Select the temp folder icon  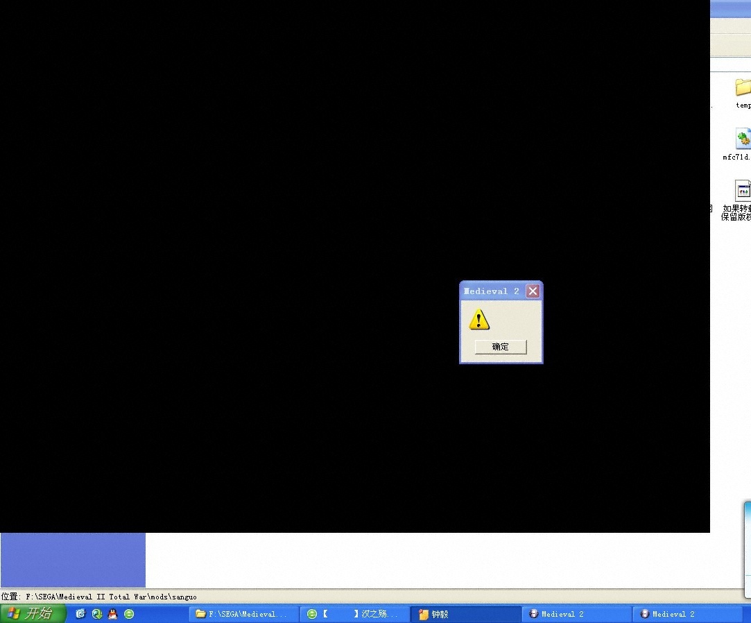click(743, 88)
